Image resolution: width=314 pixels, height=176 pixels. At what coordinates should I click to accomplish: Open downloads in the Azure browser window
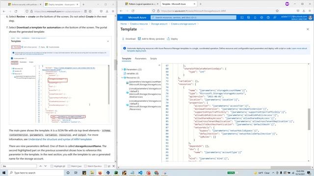coord(304,11)
